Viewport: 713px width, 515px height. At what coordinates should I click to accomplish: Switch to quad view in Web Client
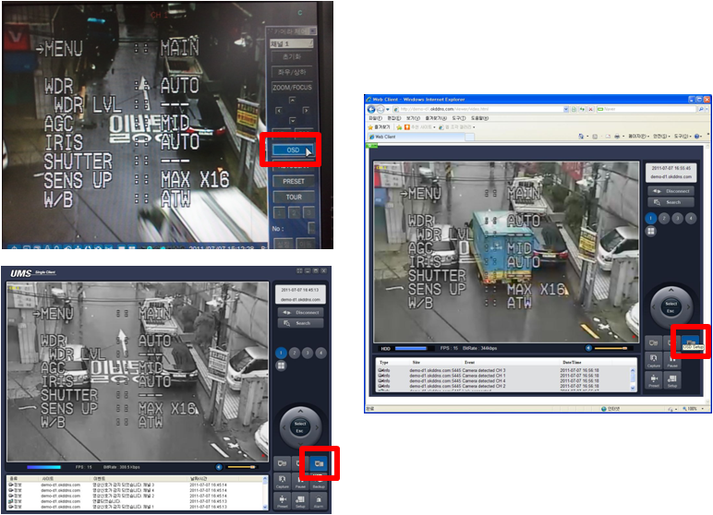point(651,232)
